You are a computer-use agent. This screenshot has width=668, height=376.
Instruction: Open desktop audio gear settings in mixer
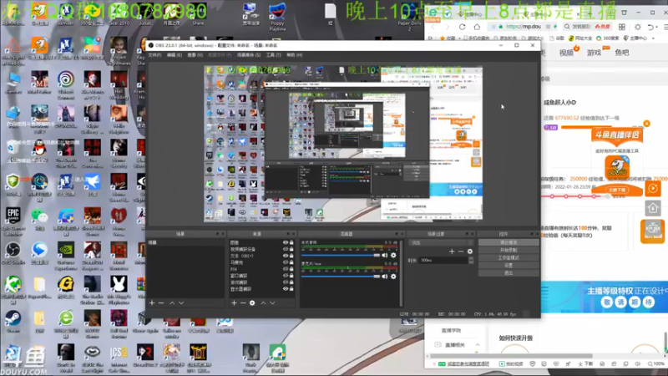click(393, 256)
